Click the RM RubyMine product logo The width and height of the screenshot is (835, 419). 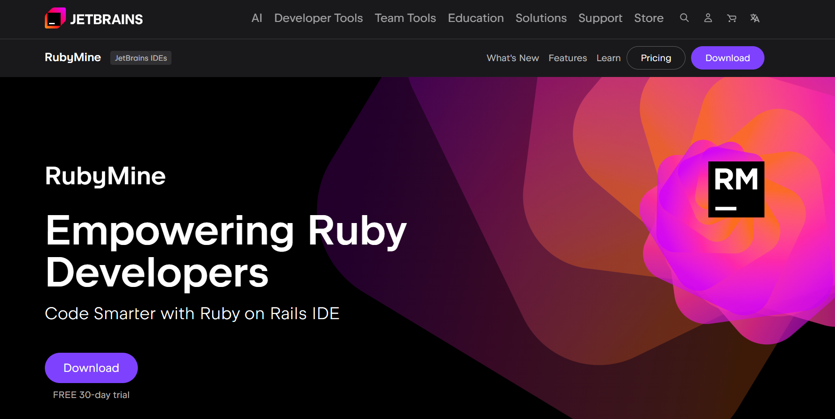coord(736,189)
